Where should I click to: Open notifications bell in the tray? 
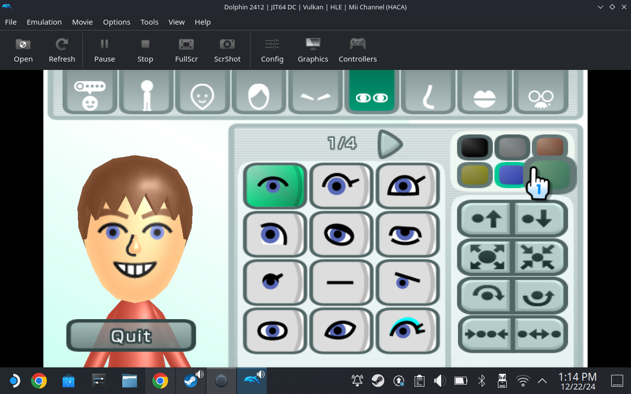coord(357,381)
